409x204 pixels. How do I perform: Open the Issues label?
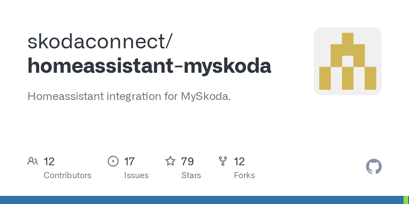[136, 175]
